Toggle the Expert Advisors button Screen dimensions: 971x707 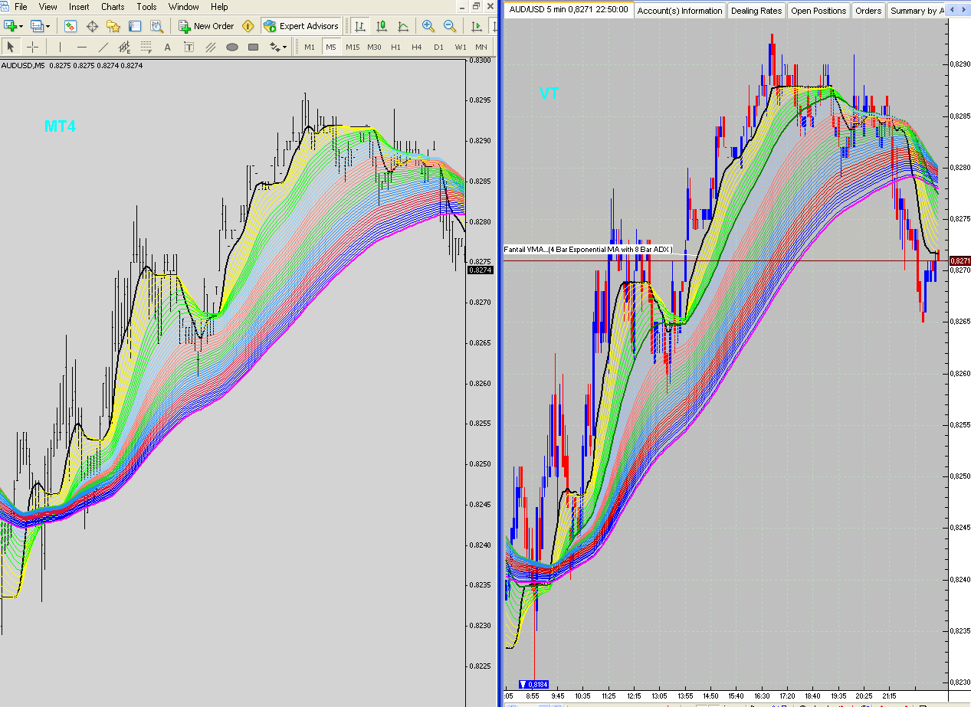click(x=300, y=26)
